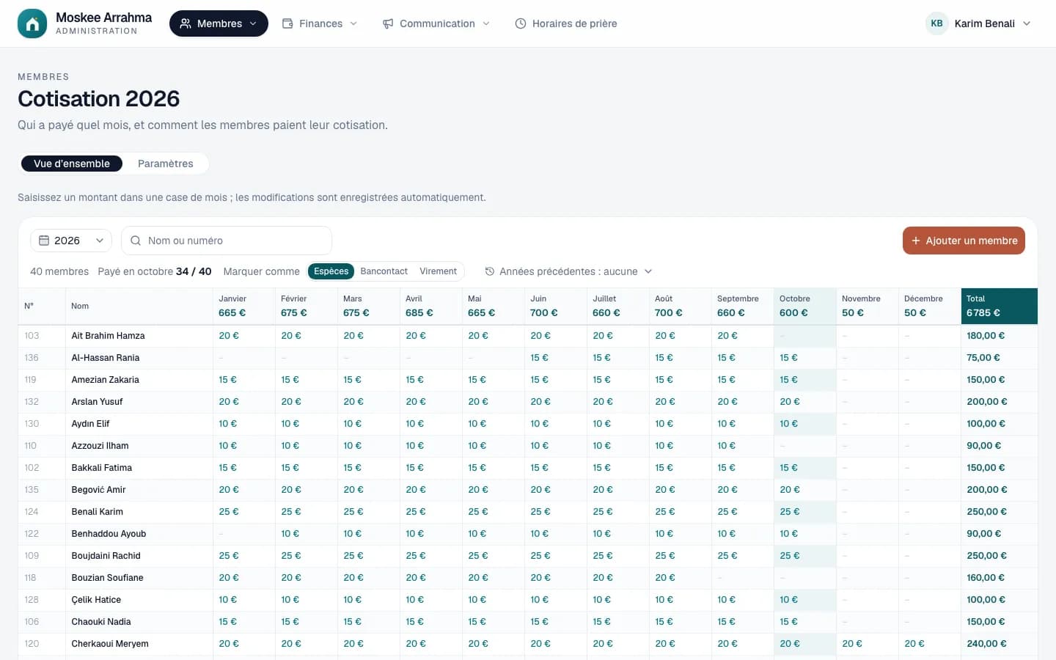1056x660 pixels.
Task: Select Bancontact as payment method
Action: (x=384, y=271)
